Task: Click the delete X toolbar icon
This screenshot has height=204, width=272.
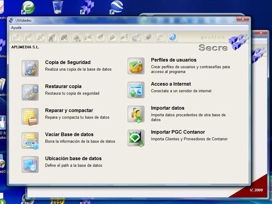Action: coord(40,37)
